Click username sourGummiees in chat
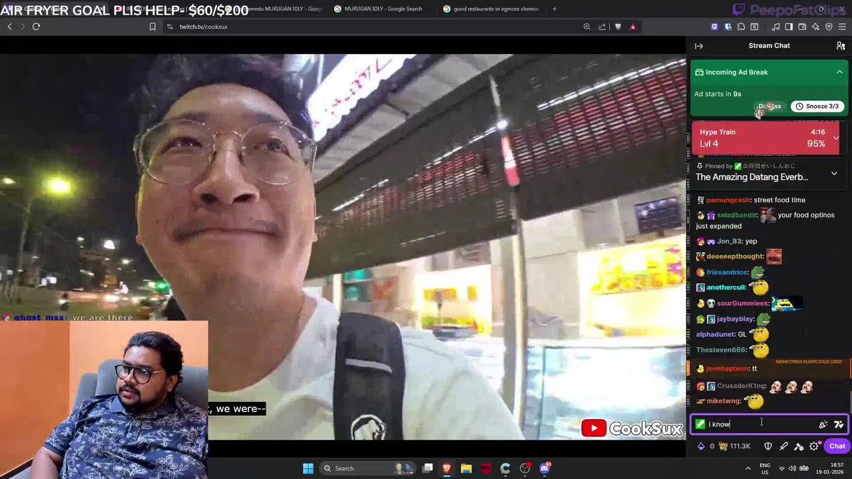 coord(743,303)
